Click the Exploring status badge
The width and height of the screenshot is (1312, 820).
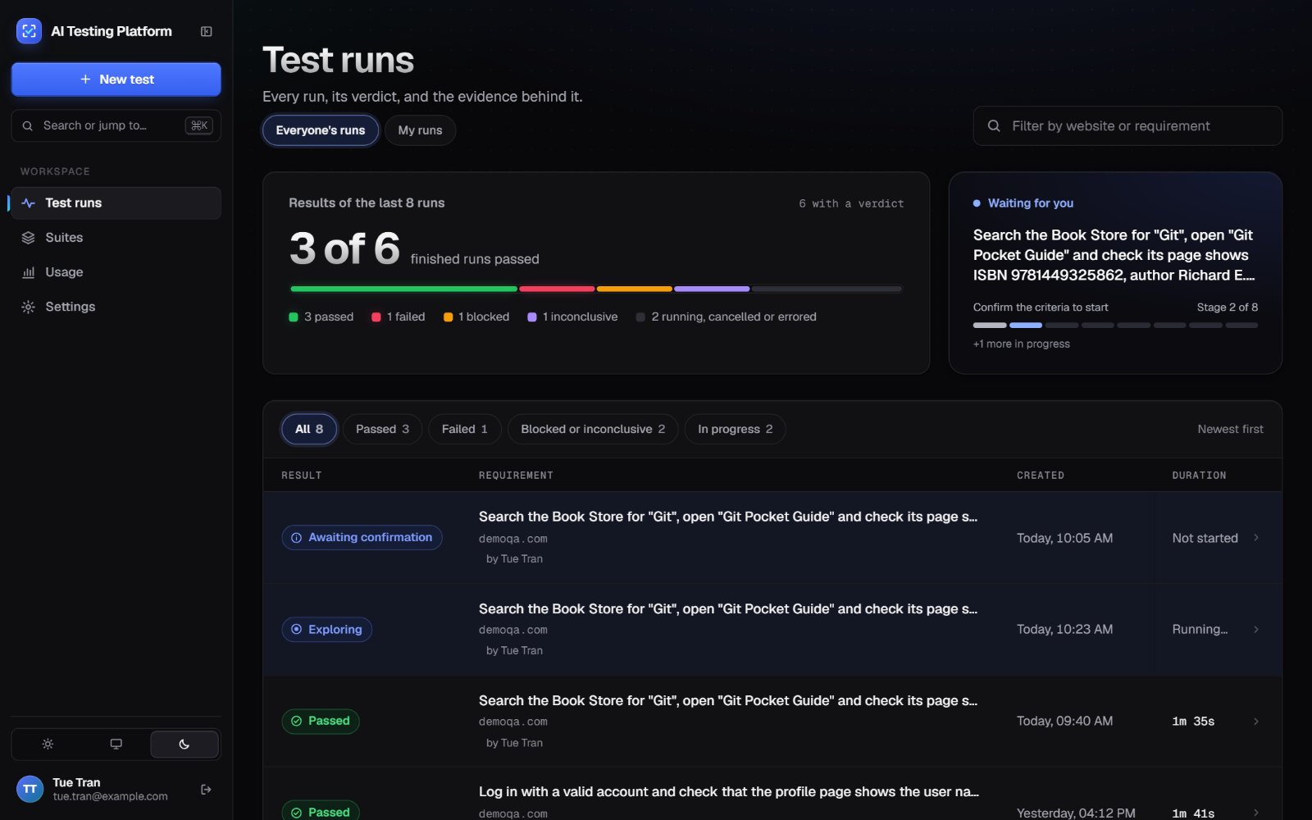(x=326, y=630)
